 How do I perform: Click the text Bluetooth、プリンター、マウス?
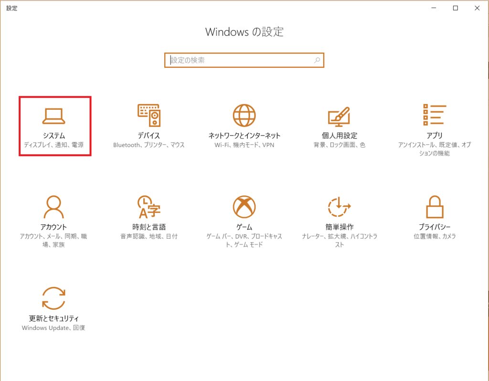149,145
